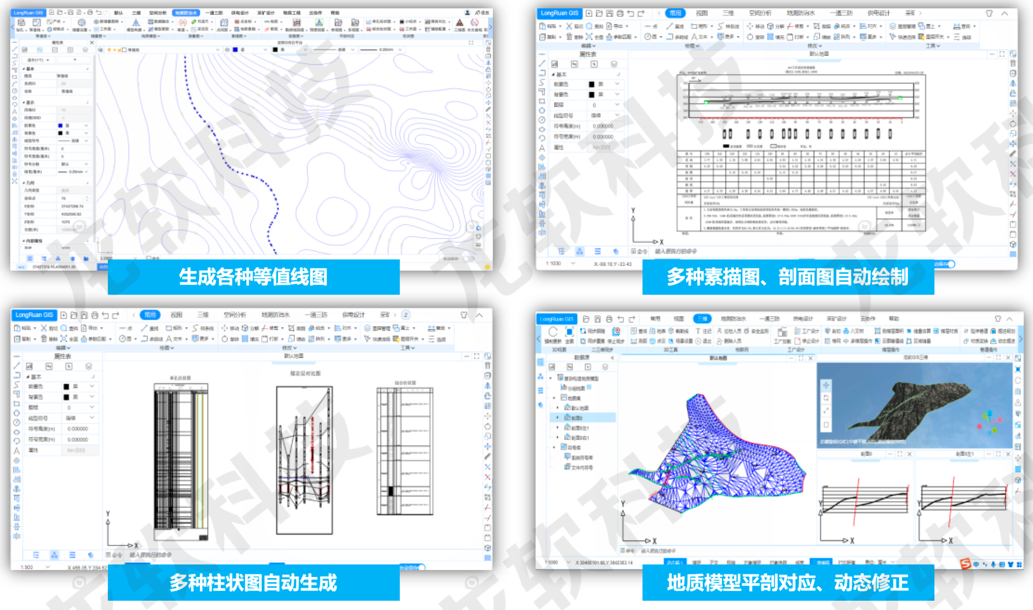Click undo arrow in top-right window's title bar
The image size is (1033, 610).
click(631, 13)
